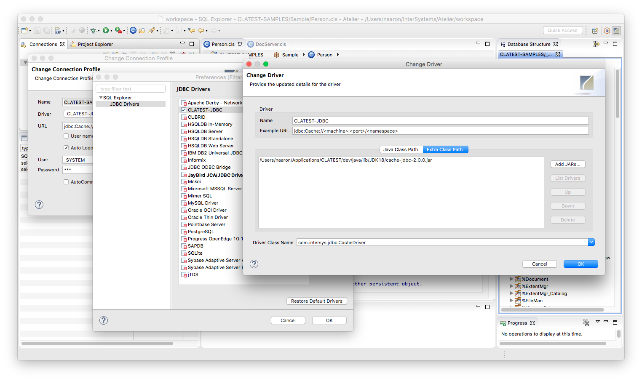The width and height of the screenshot is (642, 381).
Task: Collapse the SQL Explorer tree node
Action: pos(101,98)
